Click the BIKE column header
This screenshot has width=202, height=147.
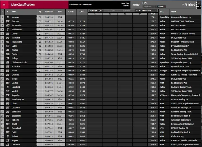pos(164,12)
